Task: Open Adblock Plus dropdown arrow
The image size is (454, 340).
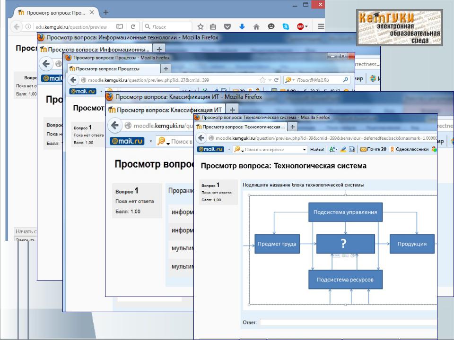Action: pos(306,26)
